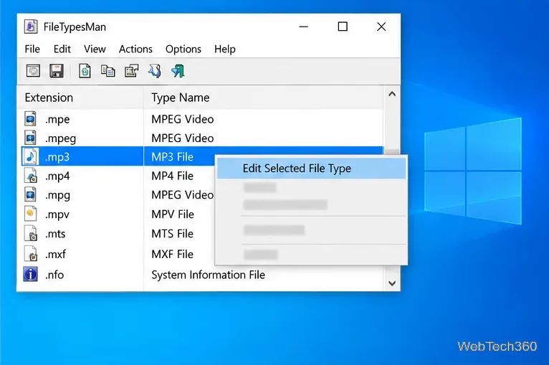Click the properties toolbar icon
Image resolution: width=549 pixels, height=365 pixels.
point(132,71)
